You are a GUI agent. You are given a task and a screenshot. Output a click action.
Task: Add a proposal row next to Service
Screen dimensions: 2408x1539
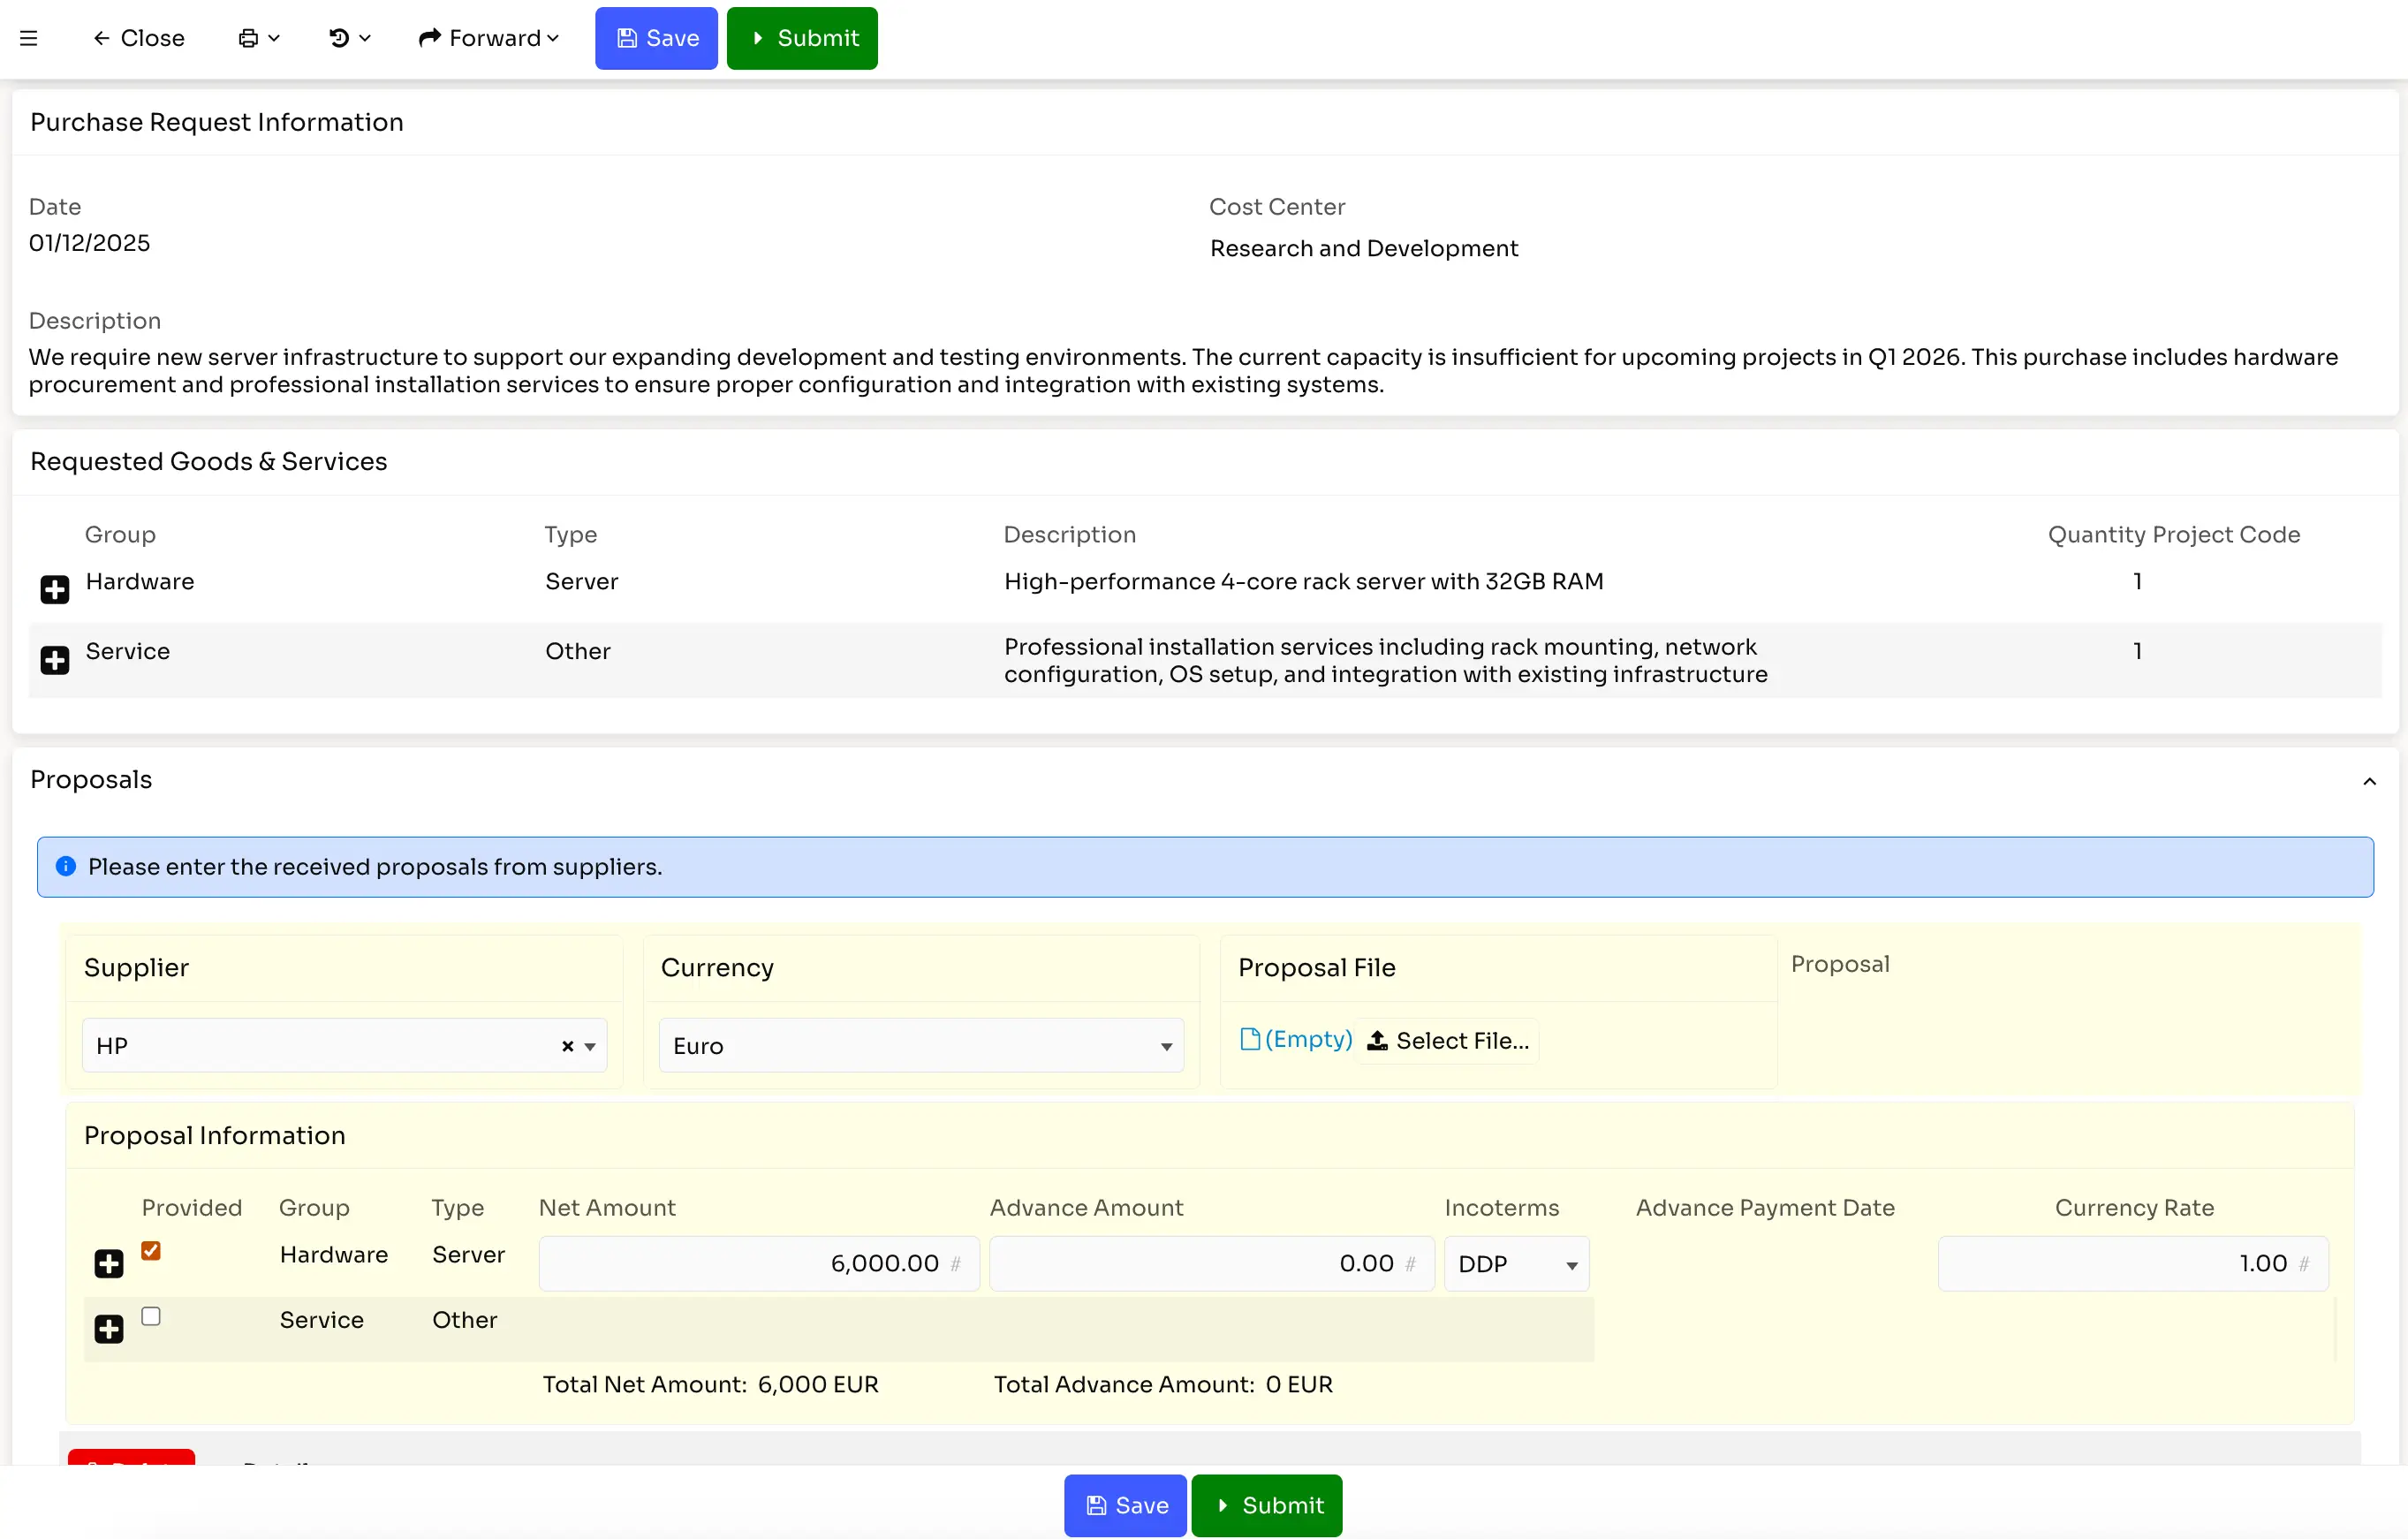pyautogui.click(x=107, y=1328)
